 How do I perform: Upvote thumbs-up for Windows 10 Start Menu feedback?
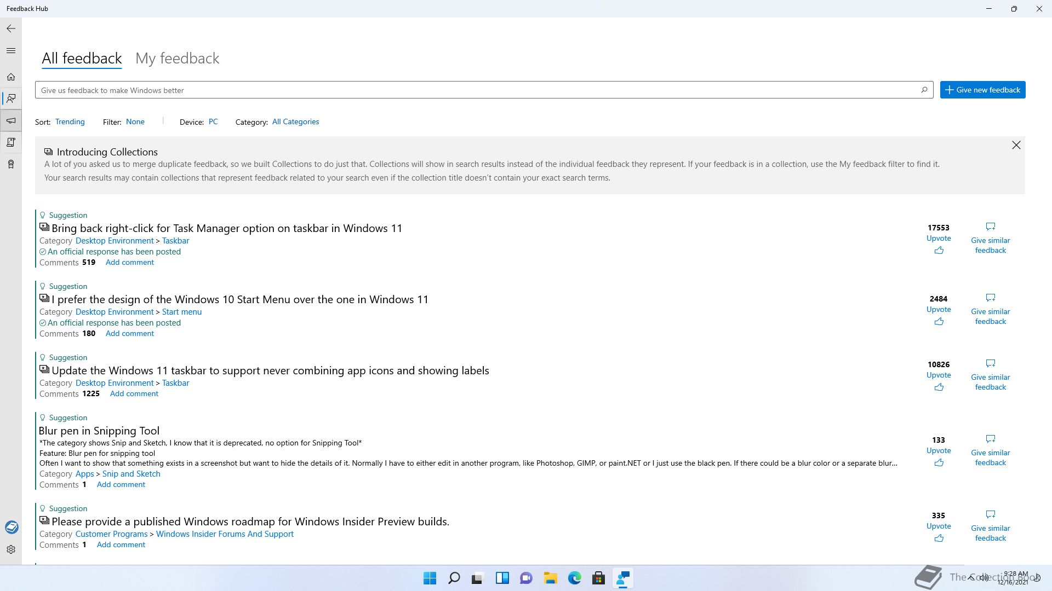click(x=939, y=322)
